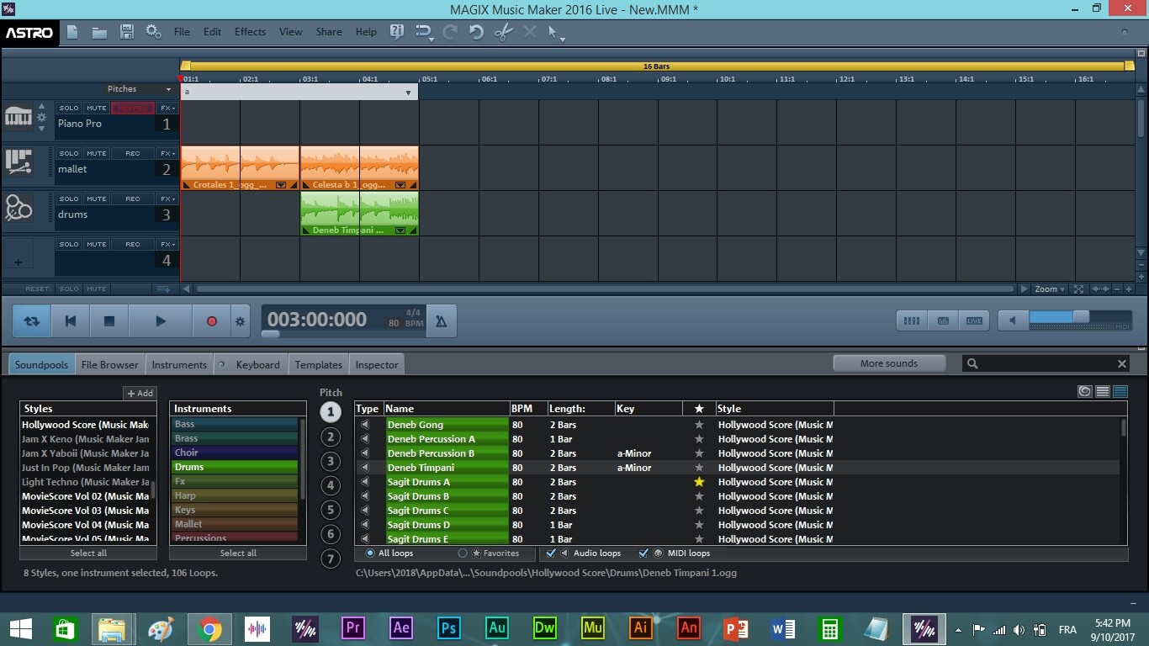Open Crotales clip dropdown arrow

pos(281,185)
